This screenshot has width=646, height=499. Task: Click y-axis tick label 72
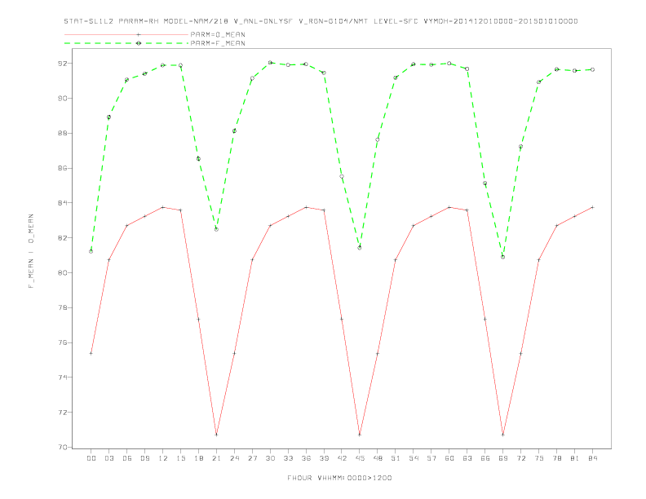pyautogui.click(x=62, y=412)
